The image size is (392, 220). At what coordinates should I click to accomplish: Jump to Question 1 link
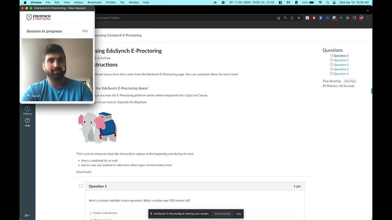(341, 56)
